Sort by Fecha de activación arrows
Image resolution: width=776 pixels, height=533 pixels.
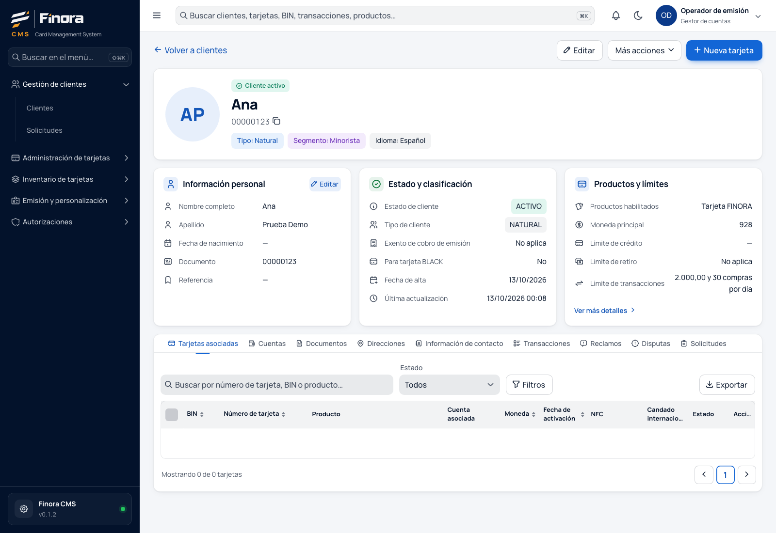coord(582,414)
